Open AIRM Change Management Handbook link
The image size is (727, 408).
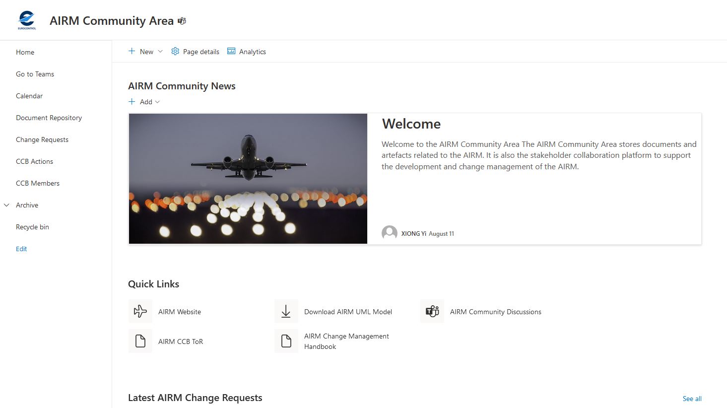click(346, 341)
